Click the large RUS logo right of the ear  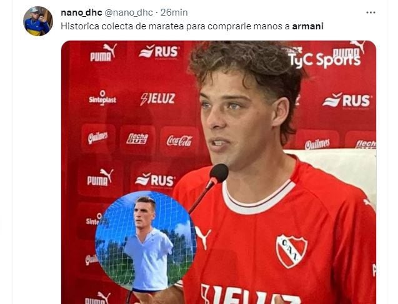(347, 100)
